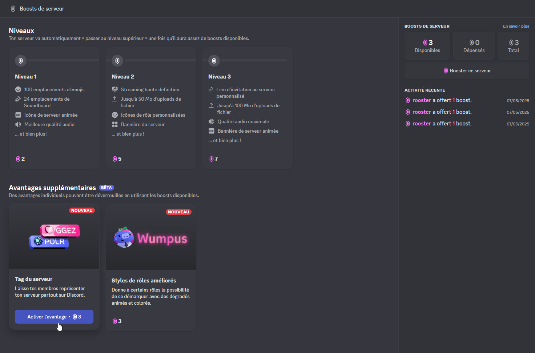The width and height of the screenshot is (535, 353).
Task: Click Niveau 3 heading
Action: click(x=220, y=77)
